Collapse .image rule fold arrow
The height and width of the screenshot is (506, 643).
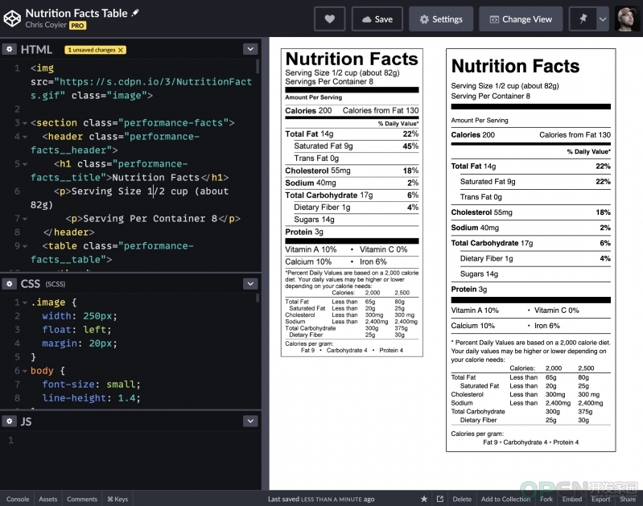pyautogui.click(x=25, y=302)
